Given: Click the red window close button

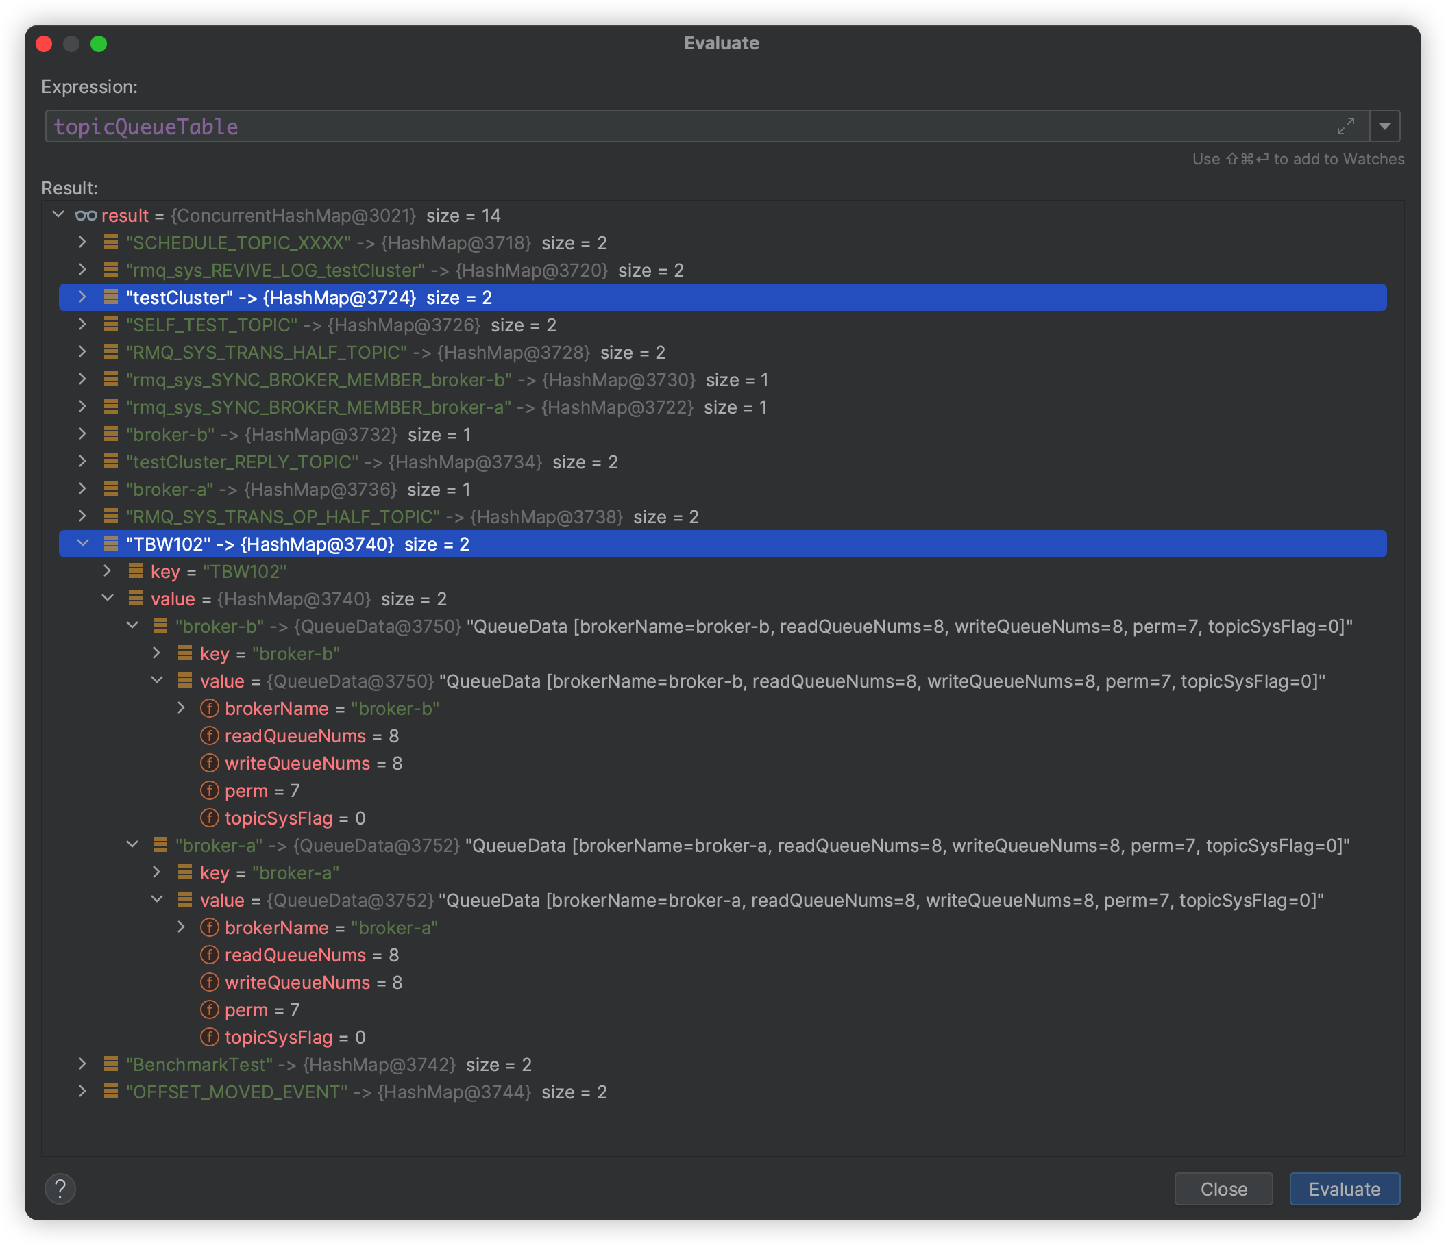Looking at the screenshot, I should [x=44, y=44].
